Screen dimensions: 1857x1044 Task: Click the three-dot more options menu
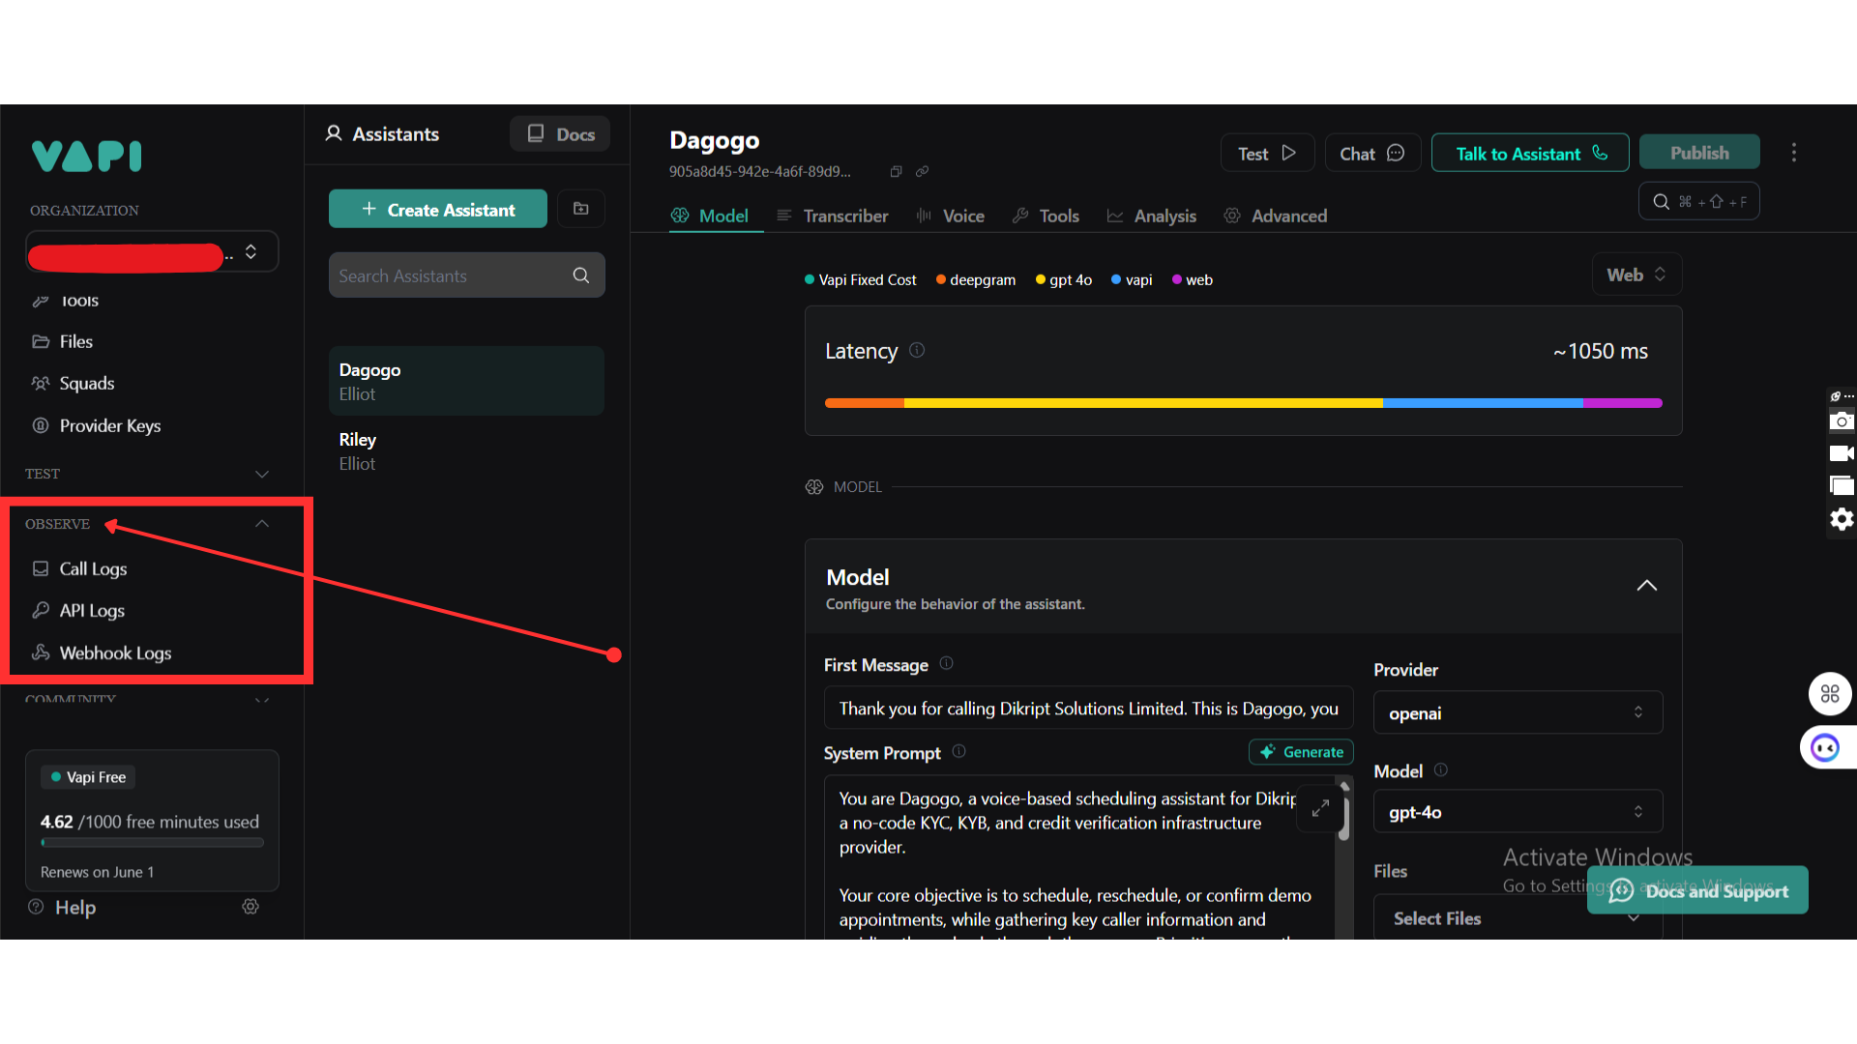coord(1793,153)
